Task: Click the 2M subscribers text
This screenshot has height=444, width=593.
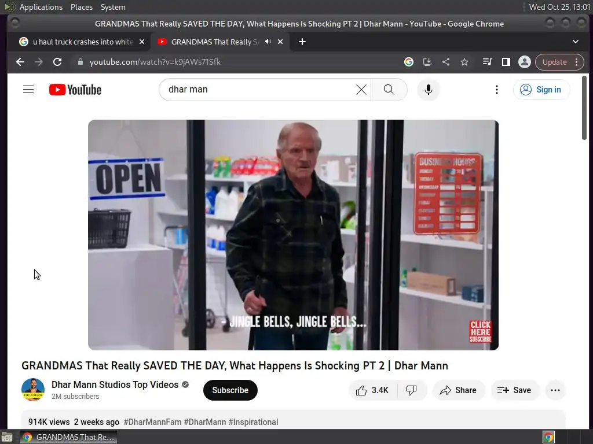Action: 75,397
